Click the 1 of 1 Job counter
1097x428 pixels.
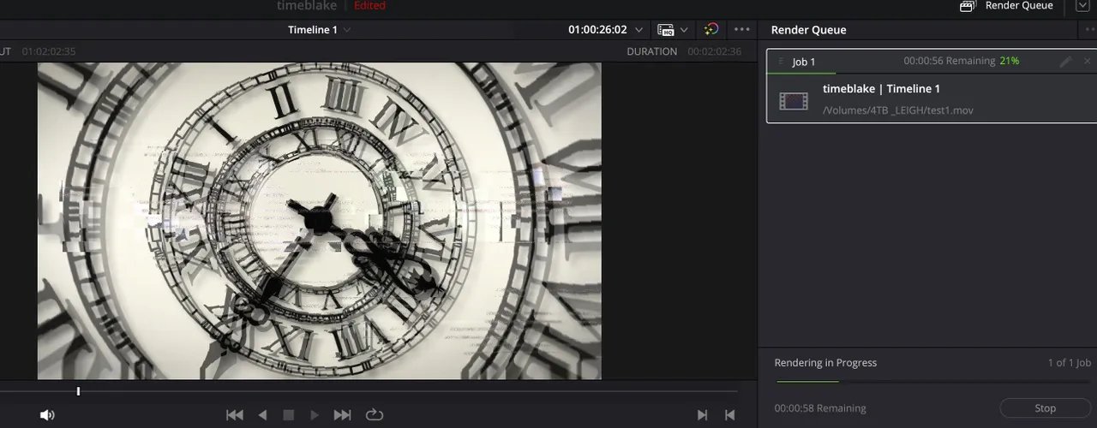pos(1068,363)
